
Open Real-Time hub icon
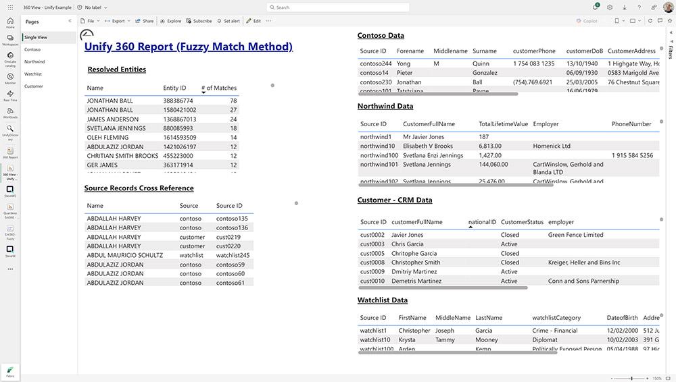point(10,96)
